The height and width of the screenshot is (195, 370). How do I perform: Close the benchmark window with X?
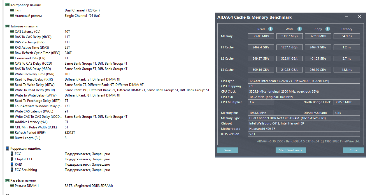coord(360,17)
